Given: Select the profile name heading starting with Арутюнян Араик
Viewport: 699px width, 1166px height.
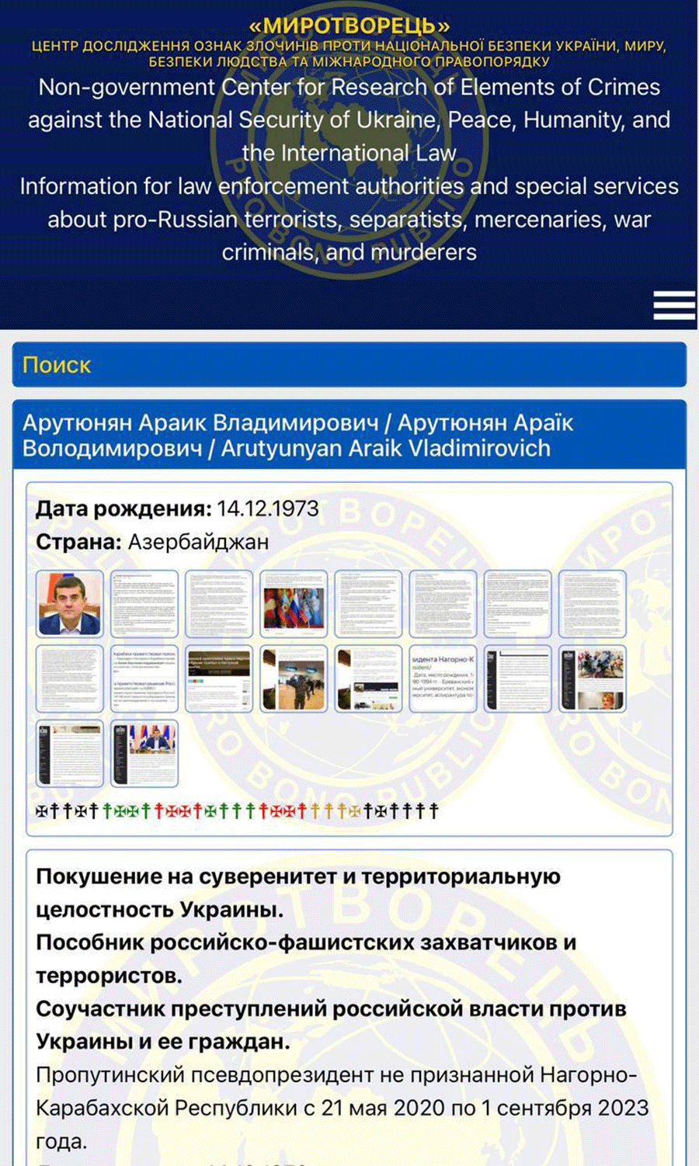Looking at the screenshot, I should click(x=298, y=436).
